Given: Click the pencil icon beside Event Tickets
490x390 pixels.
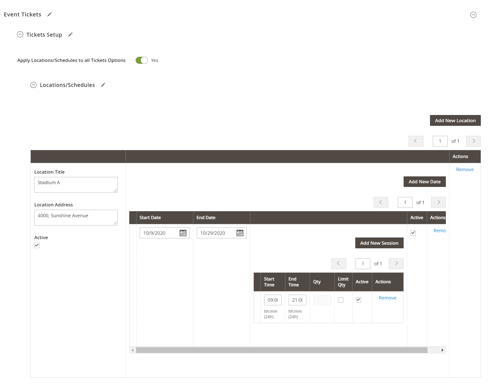Looking at the screenshot, I should [49, 14].
